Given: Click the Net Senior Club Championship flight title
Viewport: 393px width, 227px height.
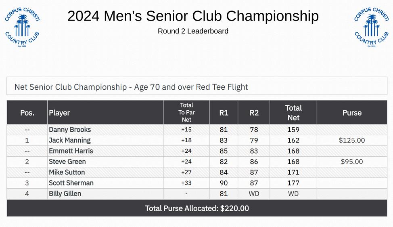Looking at the screenshot, I should point(131,87).
